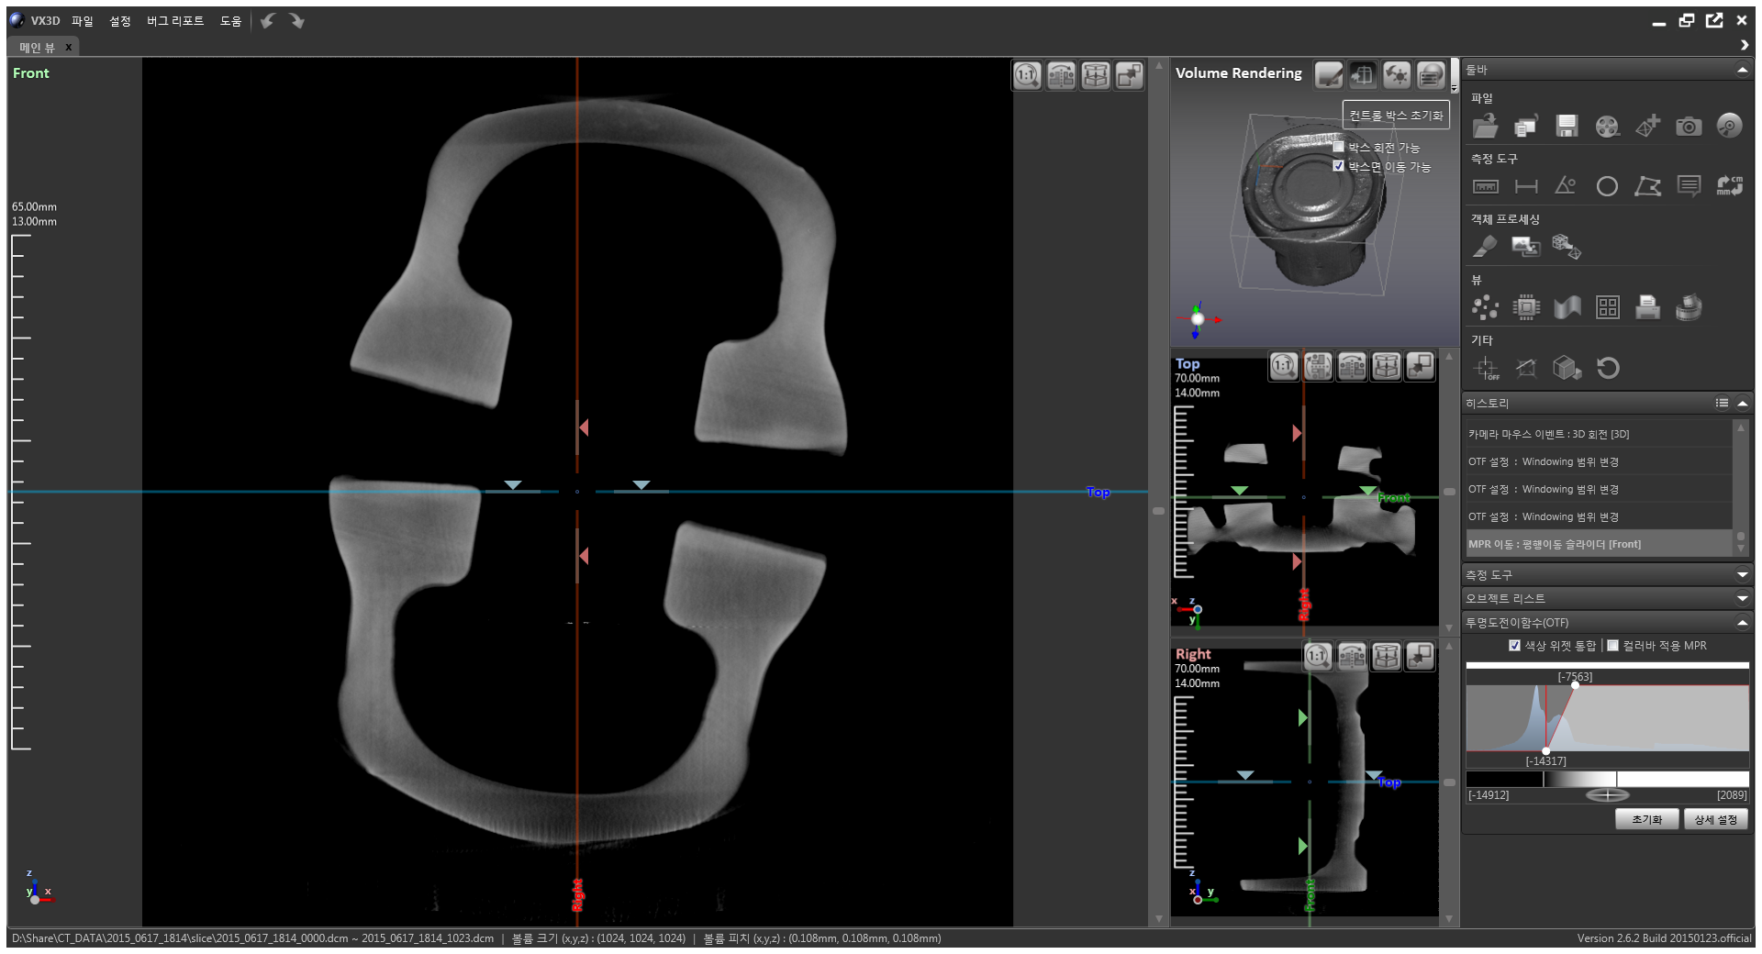Select the ruler measurement tool
The height and width of the screenshot is (954, 1762).
[x=1486, y=186]
